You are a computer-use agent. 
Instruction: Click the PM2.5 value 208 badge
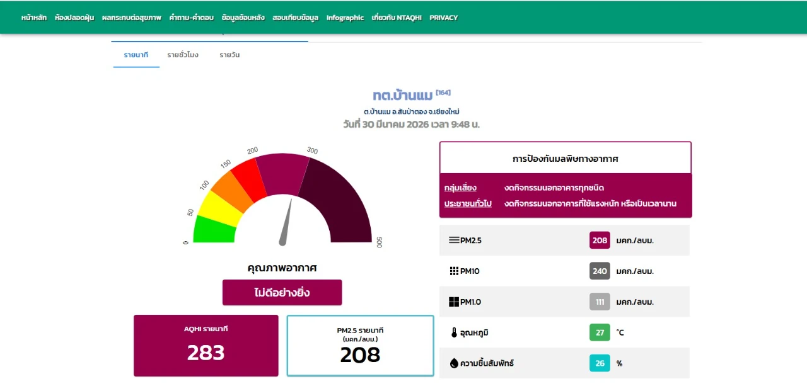(x=600, y=240)
